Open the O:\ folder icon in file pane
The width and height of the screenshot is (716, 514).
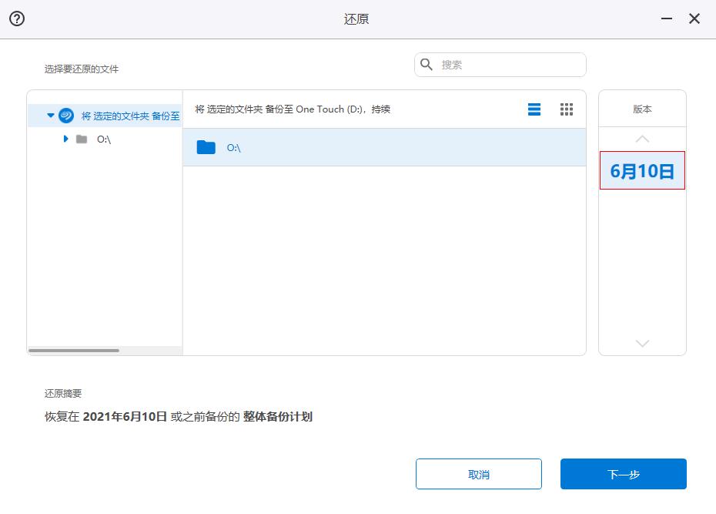(x=206, y=146)
